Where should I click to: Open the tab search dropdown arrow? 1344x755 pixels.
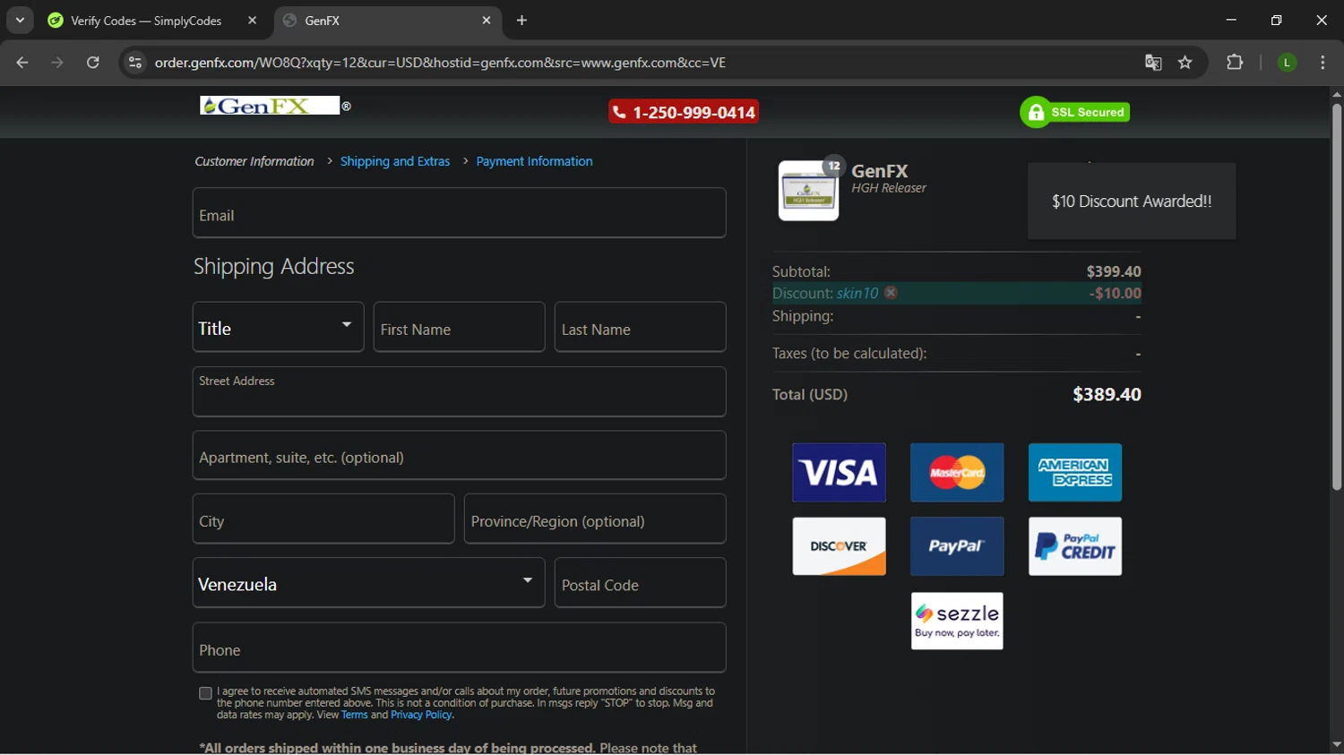click(x=20, y=20)
